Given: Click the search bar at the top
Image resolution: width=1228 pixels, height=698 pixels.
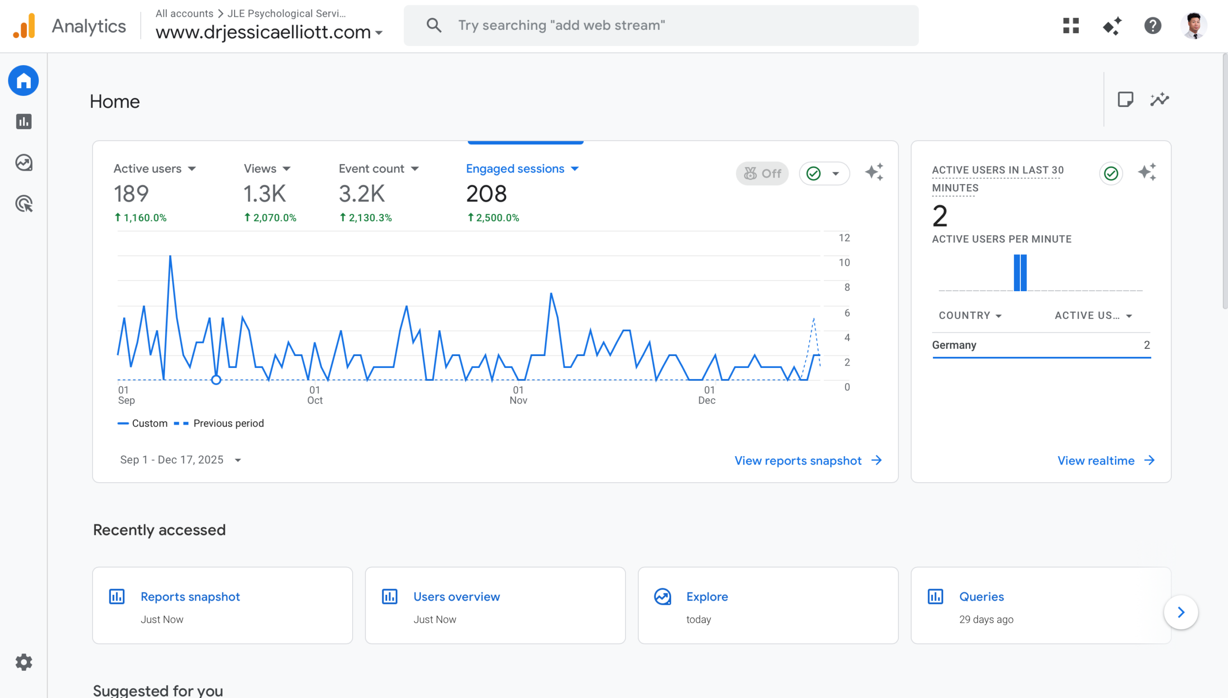Looking at the screenshot, I should tap(662, 25).
